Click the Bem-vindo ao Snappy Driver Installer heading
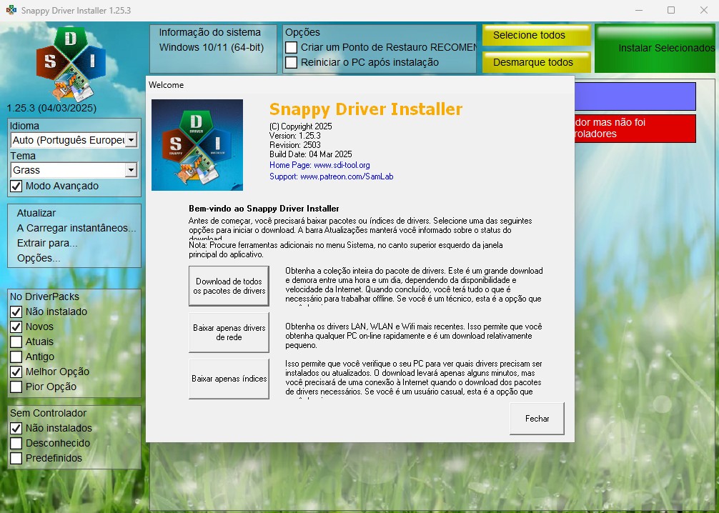The height and width of the screenshot is (513, 719). 264,209
